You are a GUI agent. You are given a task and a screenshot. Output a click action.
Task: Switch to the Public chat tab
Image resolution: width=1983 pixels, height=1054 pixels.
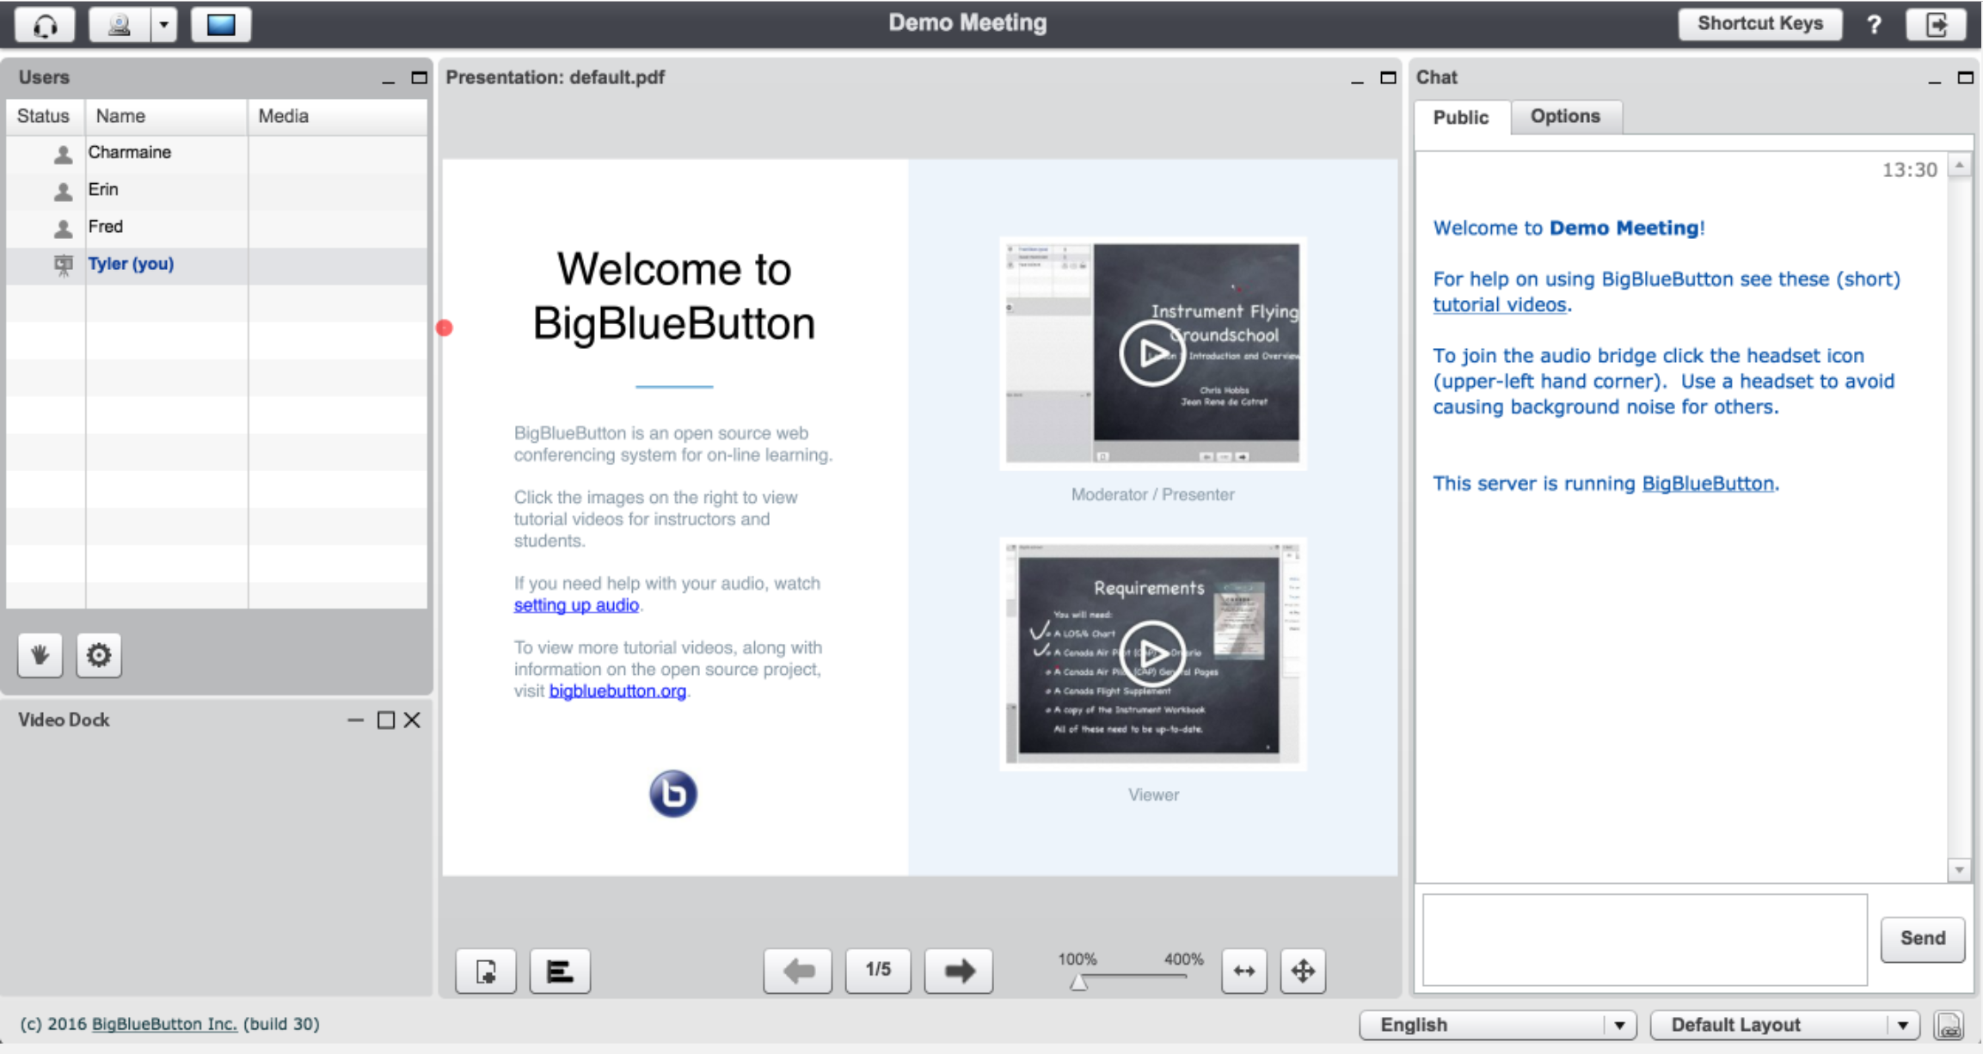tap(1461, 118)
